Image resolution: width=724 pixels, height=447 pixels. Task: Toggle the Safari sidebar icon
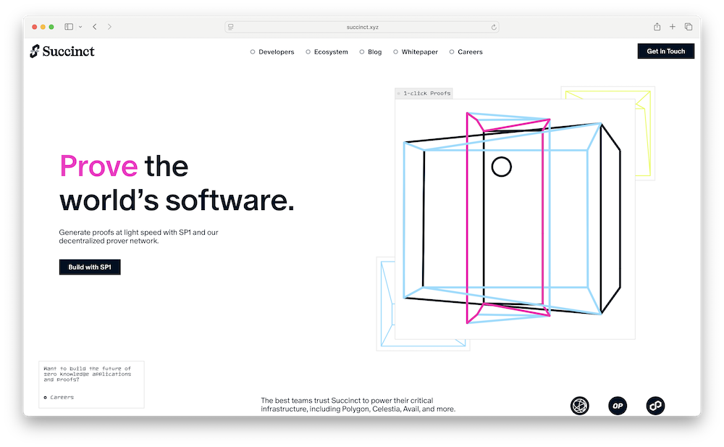[x=69, y=27]
